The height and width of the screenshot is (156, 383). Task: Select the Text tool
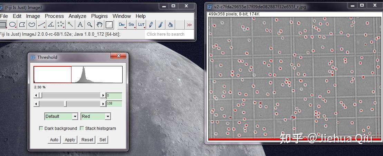pos(80,24)
